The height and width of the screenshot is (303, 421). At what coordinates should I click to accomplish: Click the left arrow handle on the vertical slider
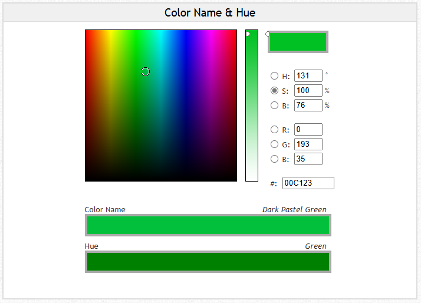[x=248, y=34]
